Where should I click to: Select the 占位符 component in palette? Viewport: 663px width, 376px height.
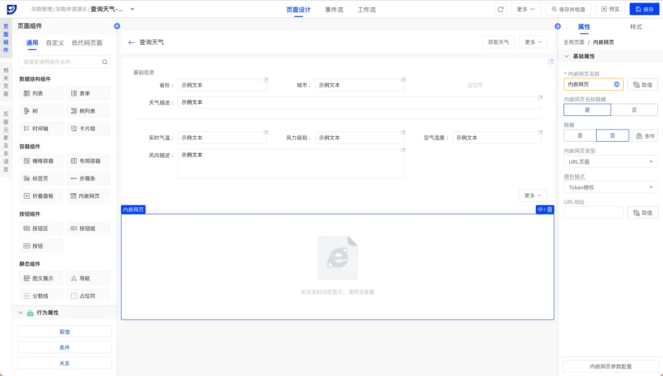(88, 296)
